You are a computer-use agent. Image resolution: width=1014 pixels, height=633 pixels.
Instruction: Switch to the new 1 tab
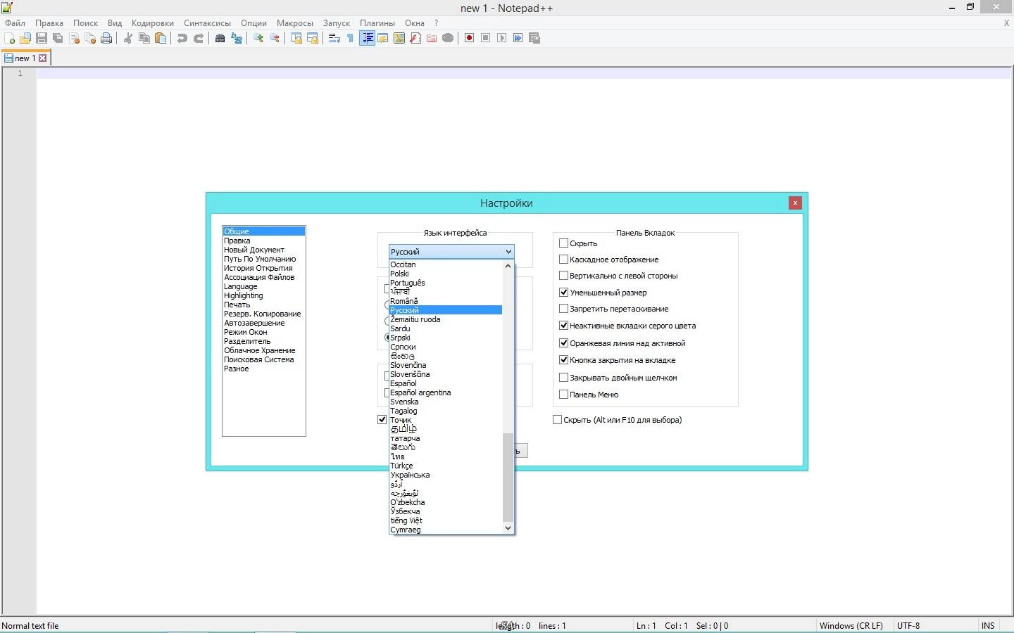[25, 58]
